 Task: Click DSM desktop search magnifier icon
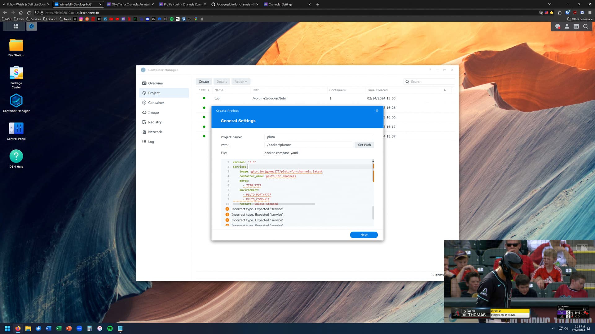(x=585, y=27)
